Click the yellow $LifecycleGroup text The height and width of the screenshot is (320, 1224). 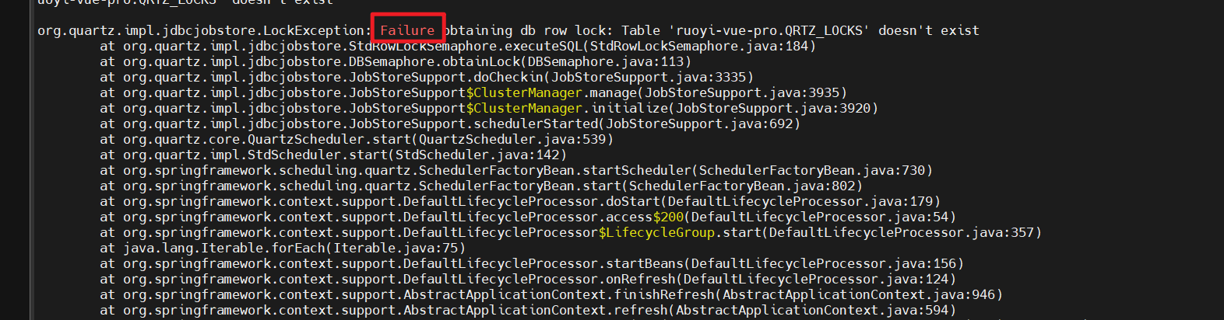pyautogui.click(x=656, y=233)
